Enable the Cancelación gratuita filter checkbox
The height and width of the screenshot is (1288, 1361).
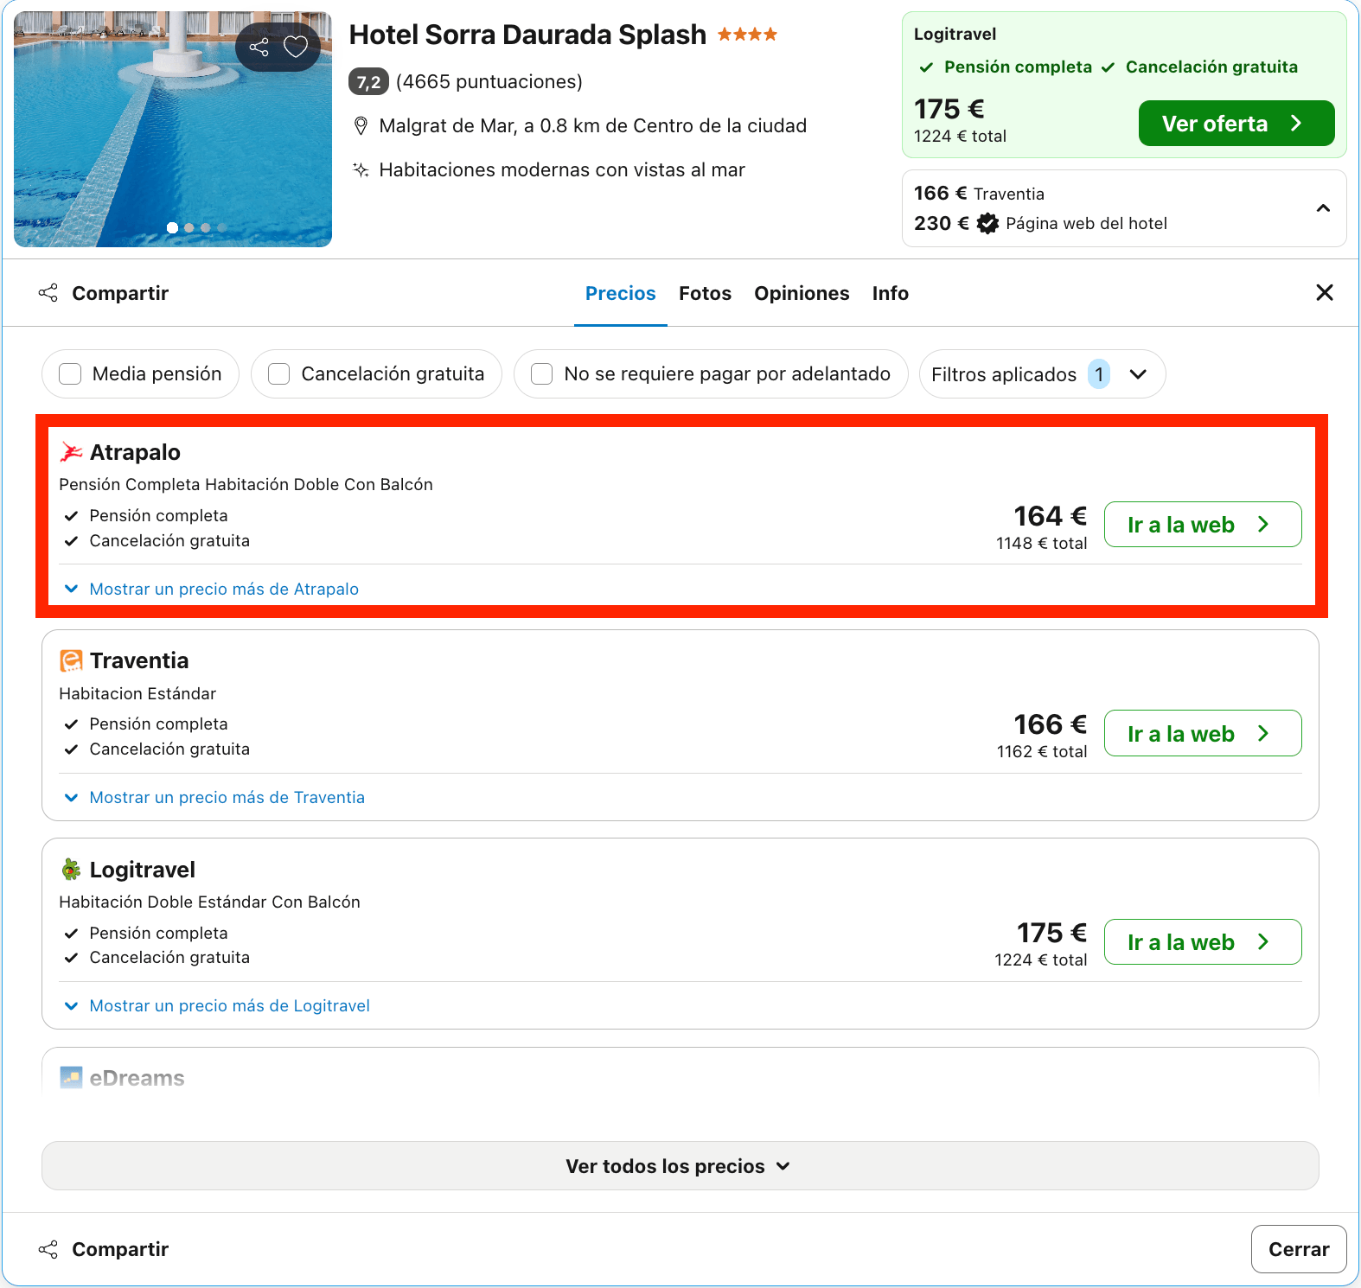[x=278, y=374]
